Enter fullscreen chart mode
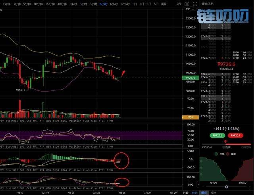This screenshot has height=196, width=254. click(x=195, y=4)
